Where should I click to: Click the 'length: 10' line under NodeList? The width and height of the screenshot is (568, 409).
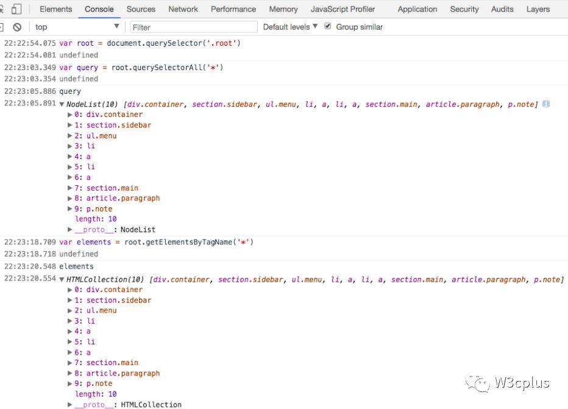tap(96, 219)
